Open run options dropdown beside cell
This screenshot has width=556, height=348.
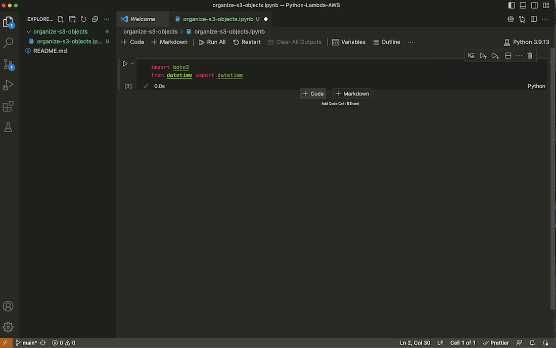pos(132,64)
